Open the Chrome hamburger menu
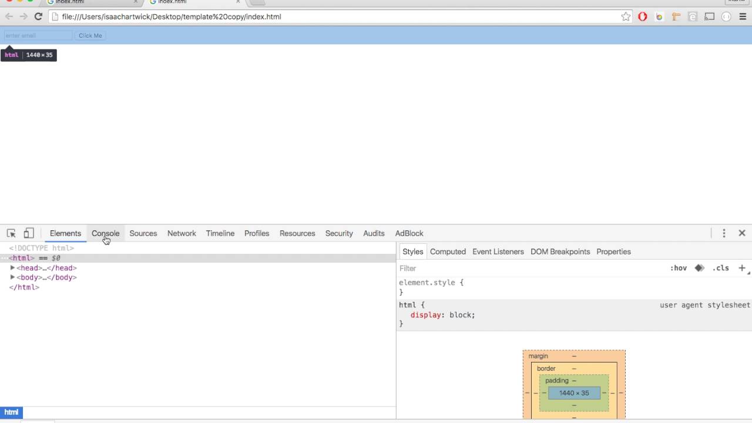 tap(743, 16)
